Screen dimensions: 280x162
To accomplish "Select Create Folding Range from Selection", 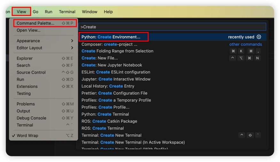I will 172,51.
